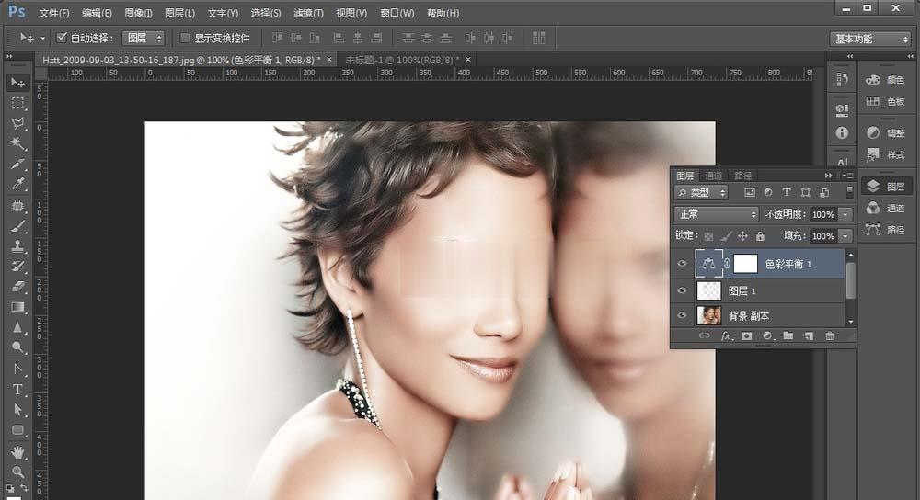Viewport: 920px width, 500px height.
Task: Open the 色板 panel button
Action: click(x=886, y=101)
